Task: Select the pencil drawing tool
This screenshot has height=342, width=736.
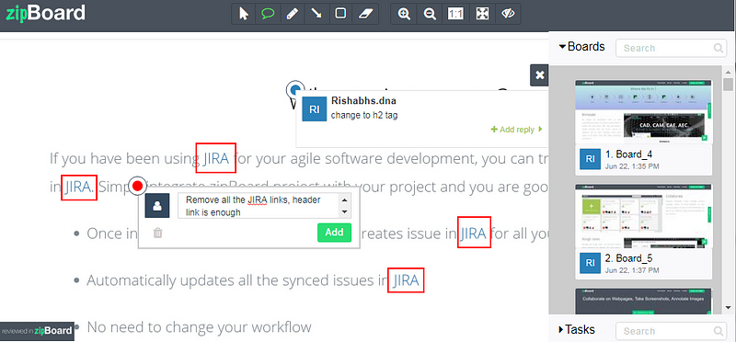Action: click(292, 14)
